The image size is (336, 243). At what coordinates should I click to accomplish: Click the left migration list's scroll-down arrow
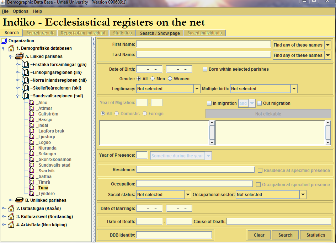coord(212,142)
